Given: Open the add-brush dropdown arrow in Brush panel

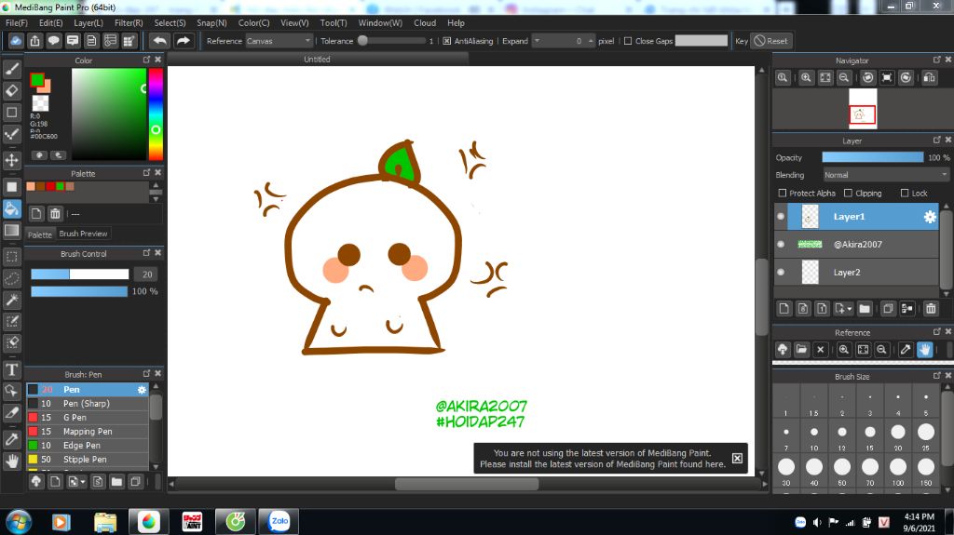Looking at the screenshot, I should tap(83, 482).
